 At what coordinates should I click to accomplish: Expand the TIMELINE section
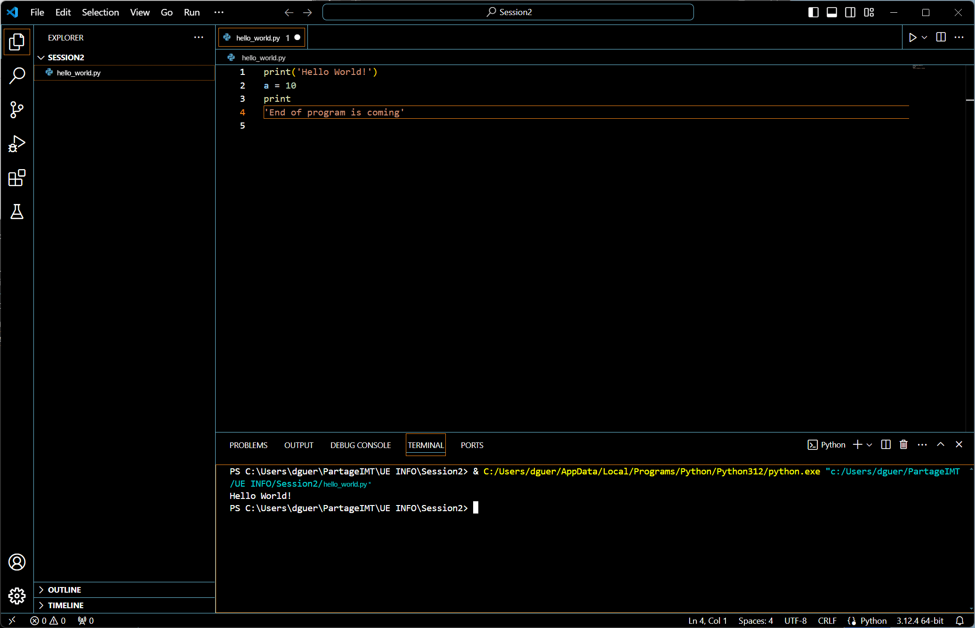pyautogui.click(x=65, y=605)
